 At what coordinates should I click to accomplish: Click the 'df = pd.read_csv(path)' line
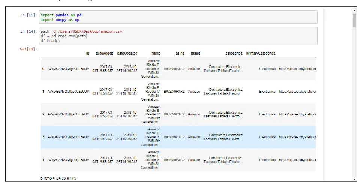[x=64, y=36]
